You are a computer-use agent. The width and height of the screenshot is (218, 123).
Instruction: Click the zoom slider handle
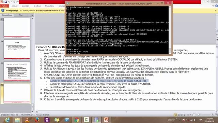pyautogui.click(x=199, y=115)
